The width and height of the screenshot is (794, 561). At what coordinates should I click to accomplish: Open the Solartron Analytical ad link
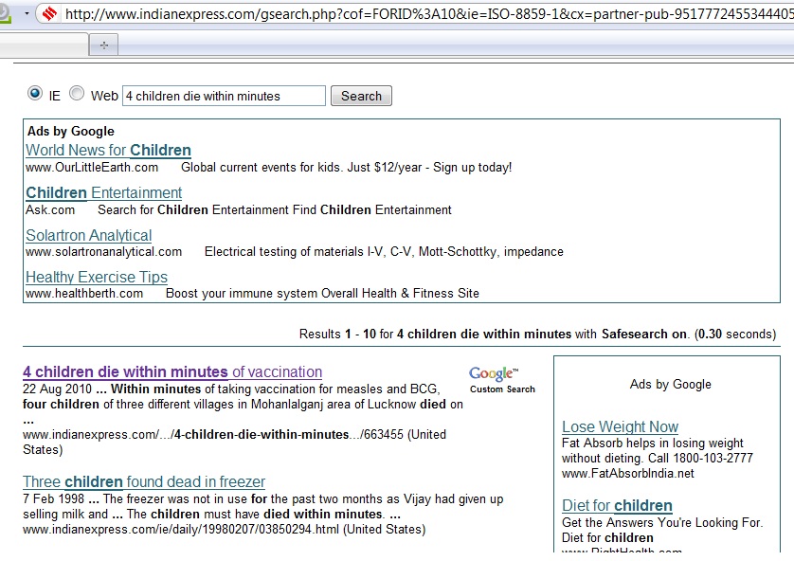(89, 235)
